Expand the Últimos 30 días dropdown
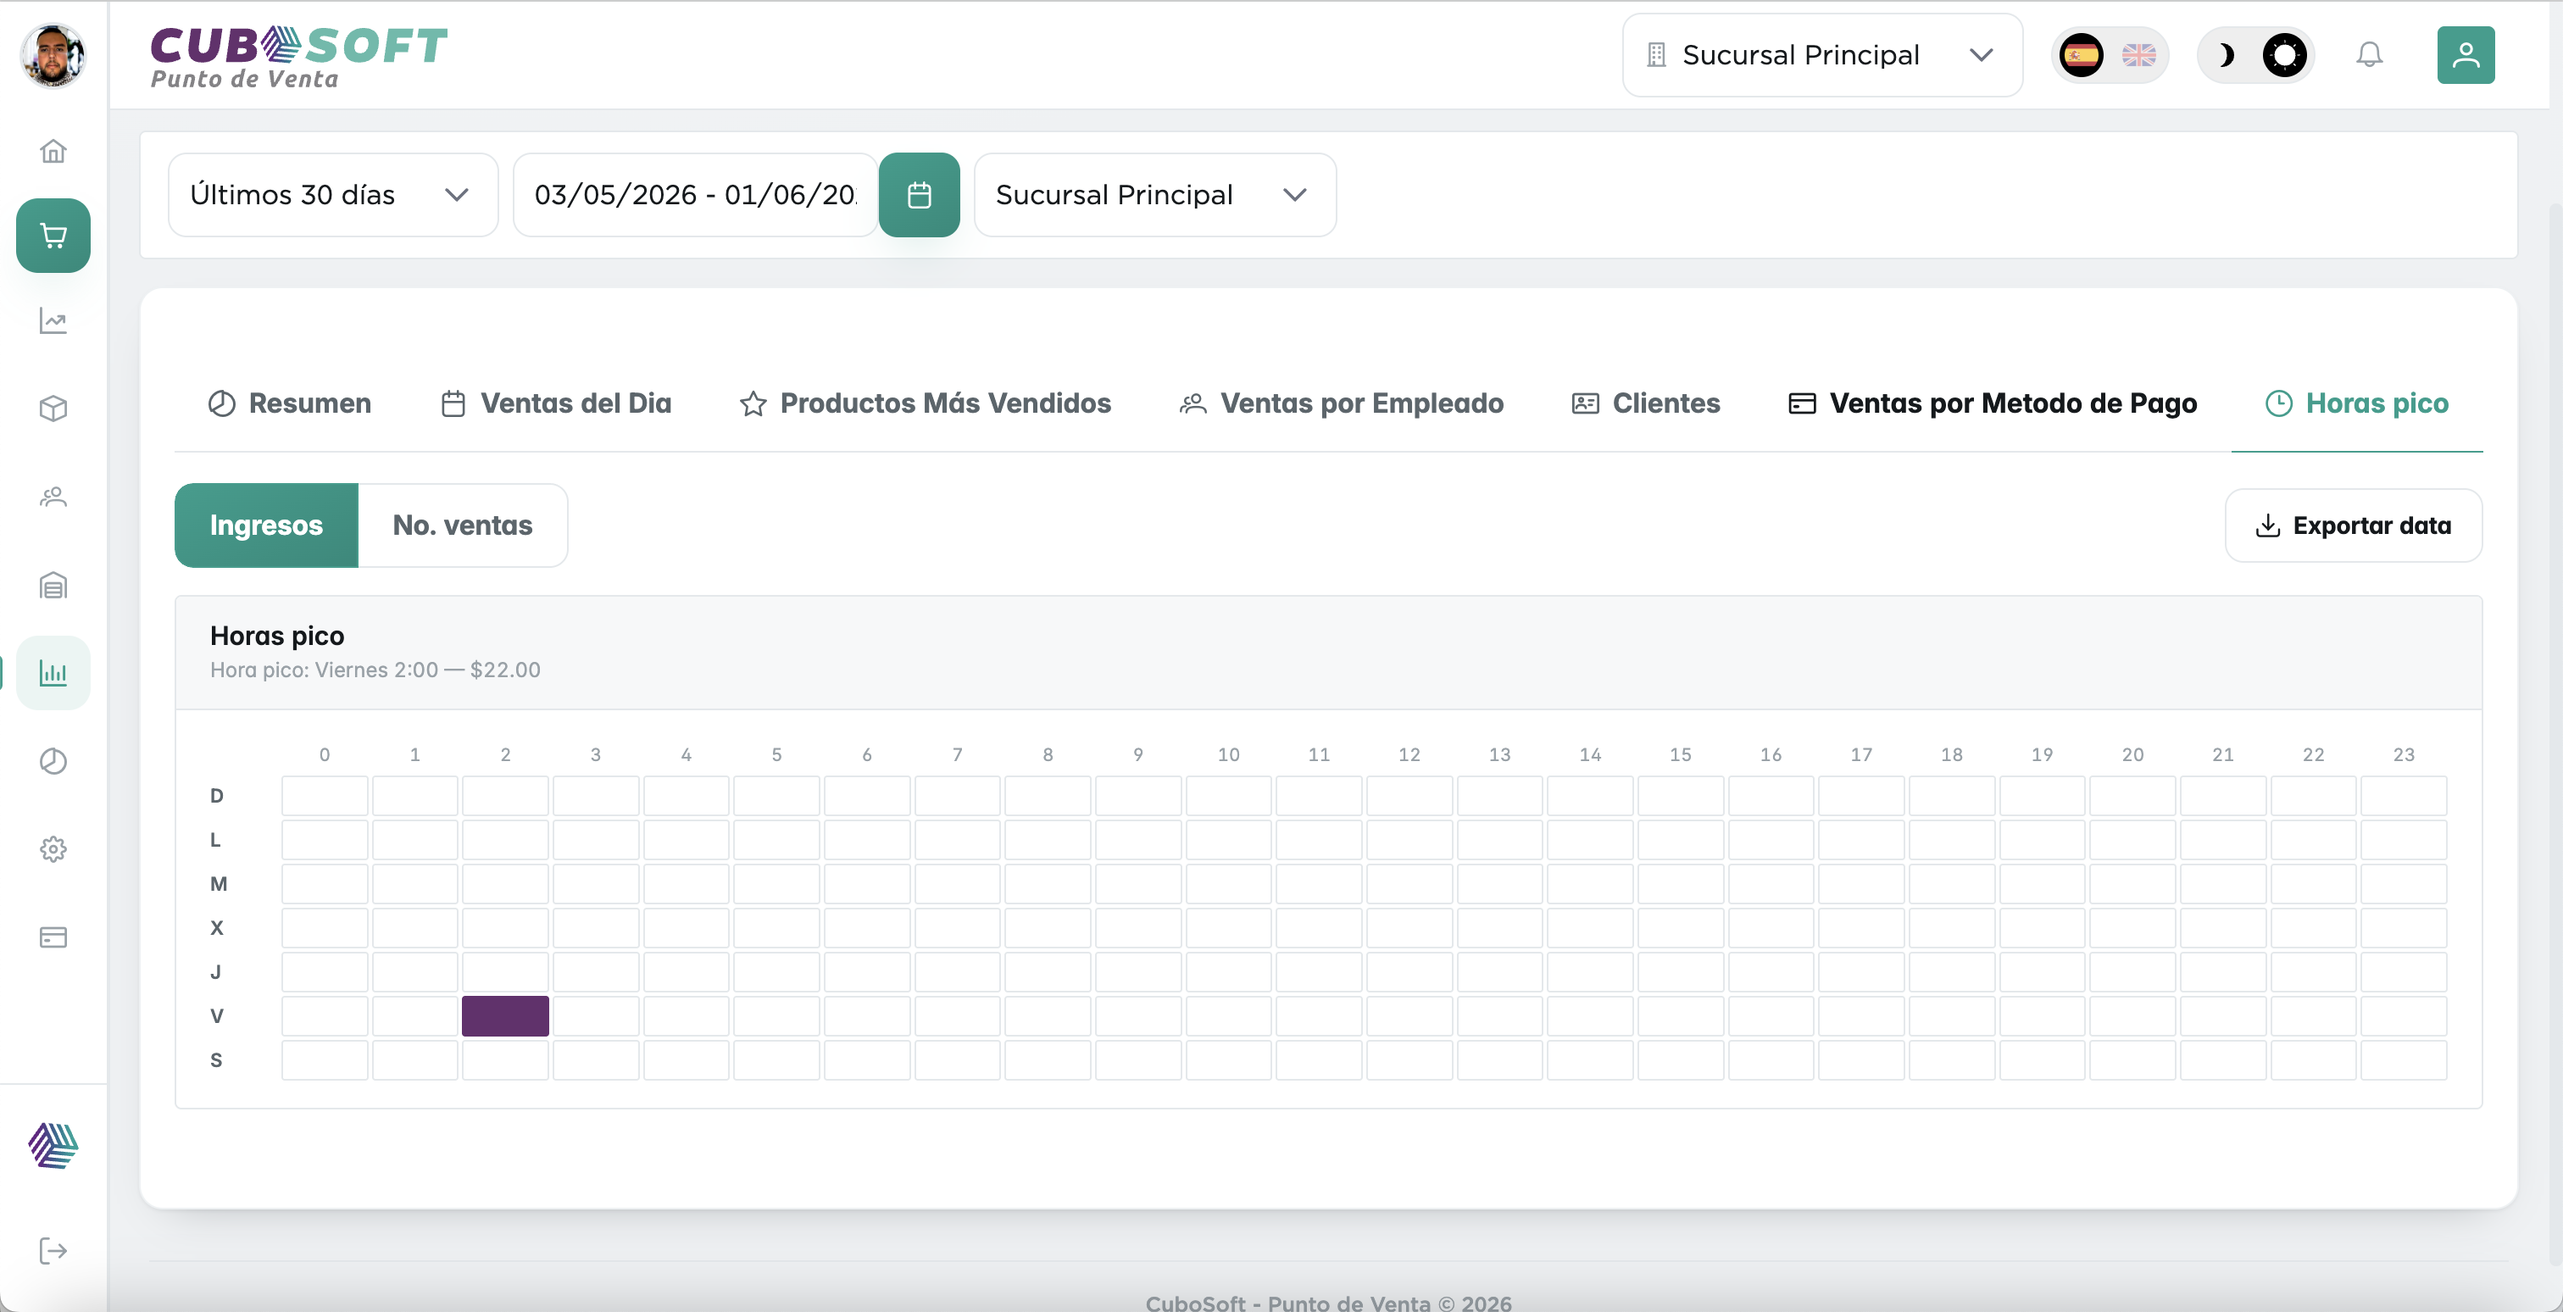Viewport: 2563px width, 1312px height. coord(332,195)
